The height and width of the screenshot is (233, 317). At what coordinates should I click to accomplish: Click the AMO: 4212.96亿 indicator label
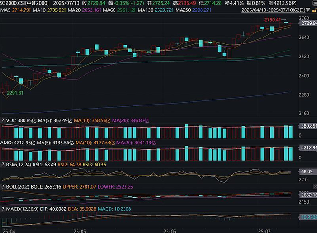18,143
